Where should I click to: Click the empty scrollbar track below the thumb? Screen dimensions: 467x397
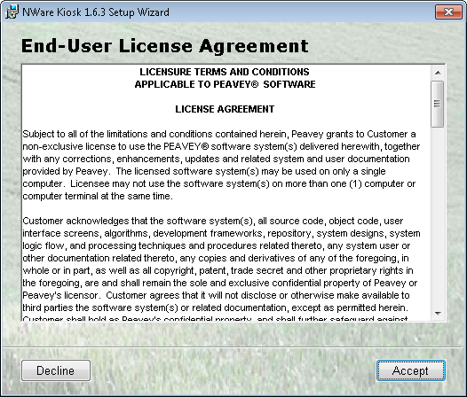tap(438, 217)
